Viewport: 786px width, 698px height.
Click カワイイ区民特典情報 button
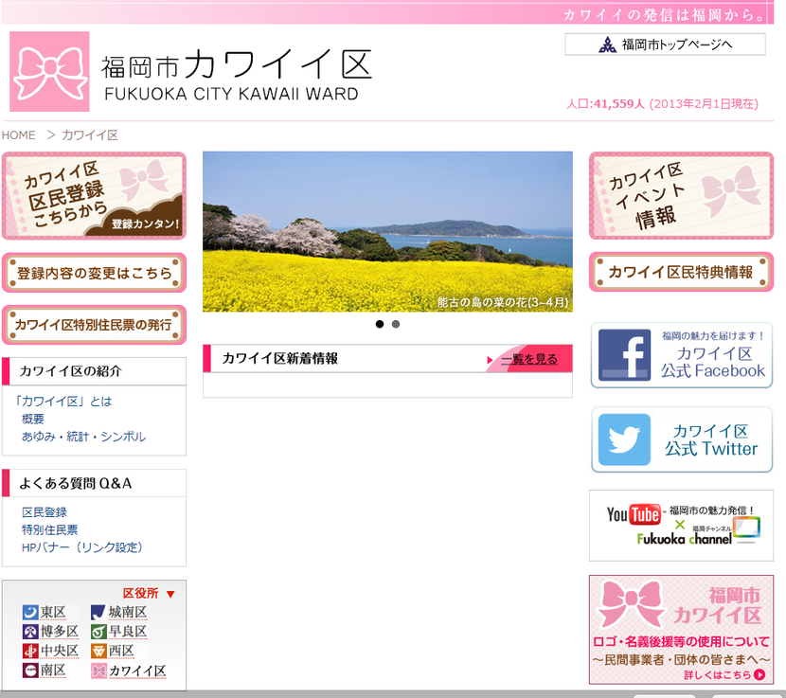pyautogui.click(x=681, y=272)
